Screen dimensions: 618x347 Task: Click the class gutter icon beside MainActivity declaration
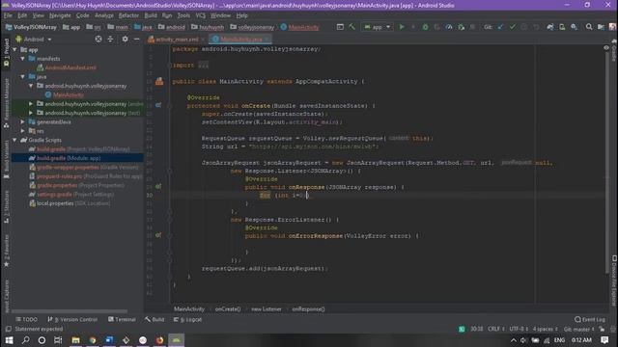coord(159,81)
